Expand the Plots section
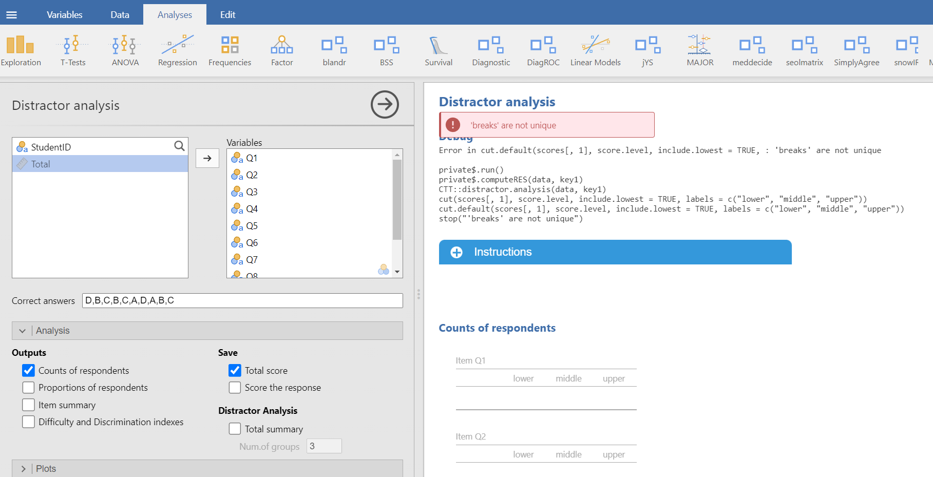This screenshot has width=933, height=477. click(x=207, y=468)
